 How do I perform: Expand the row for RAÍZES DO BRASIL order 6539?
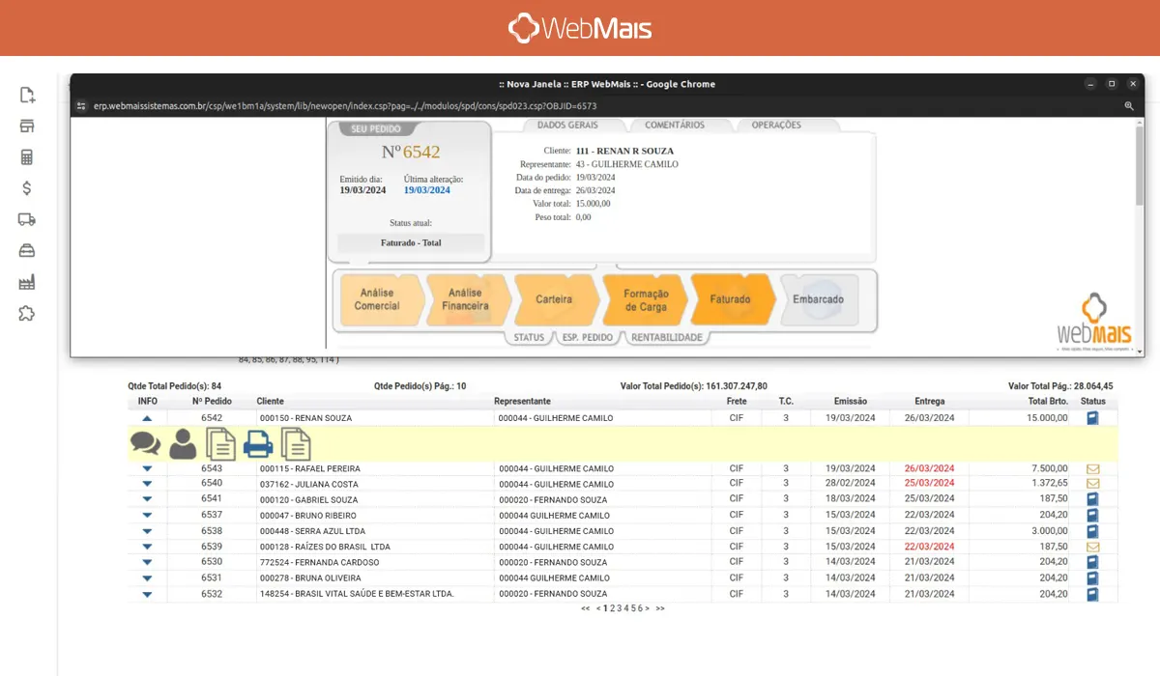146,546
